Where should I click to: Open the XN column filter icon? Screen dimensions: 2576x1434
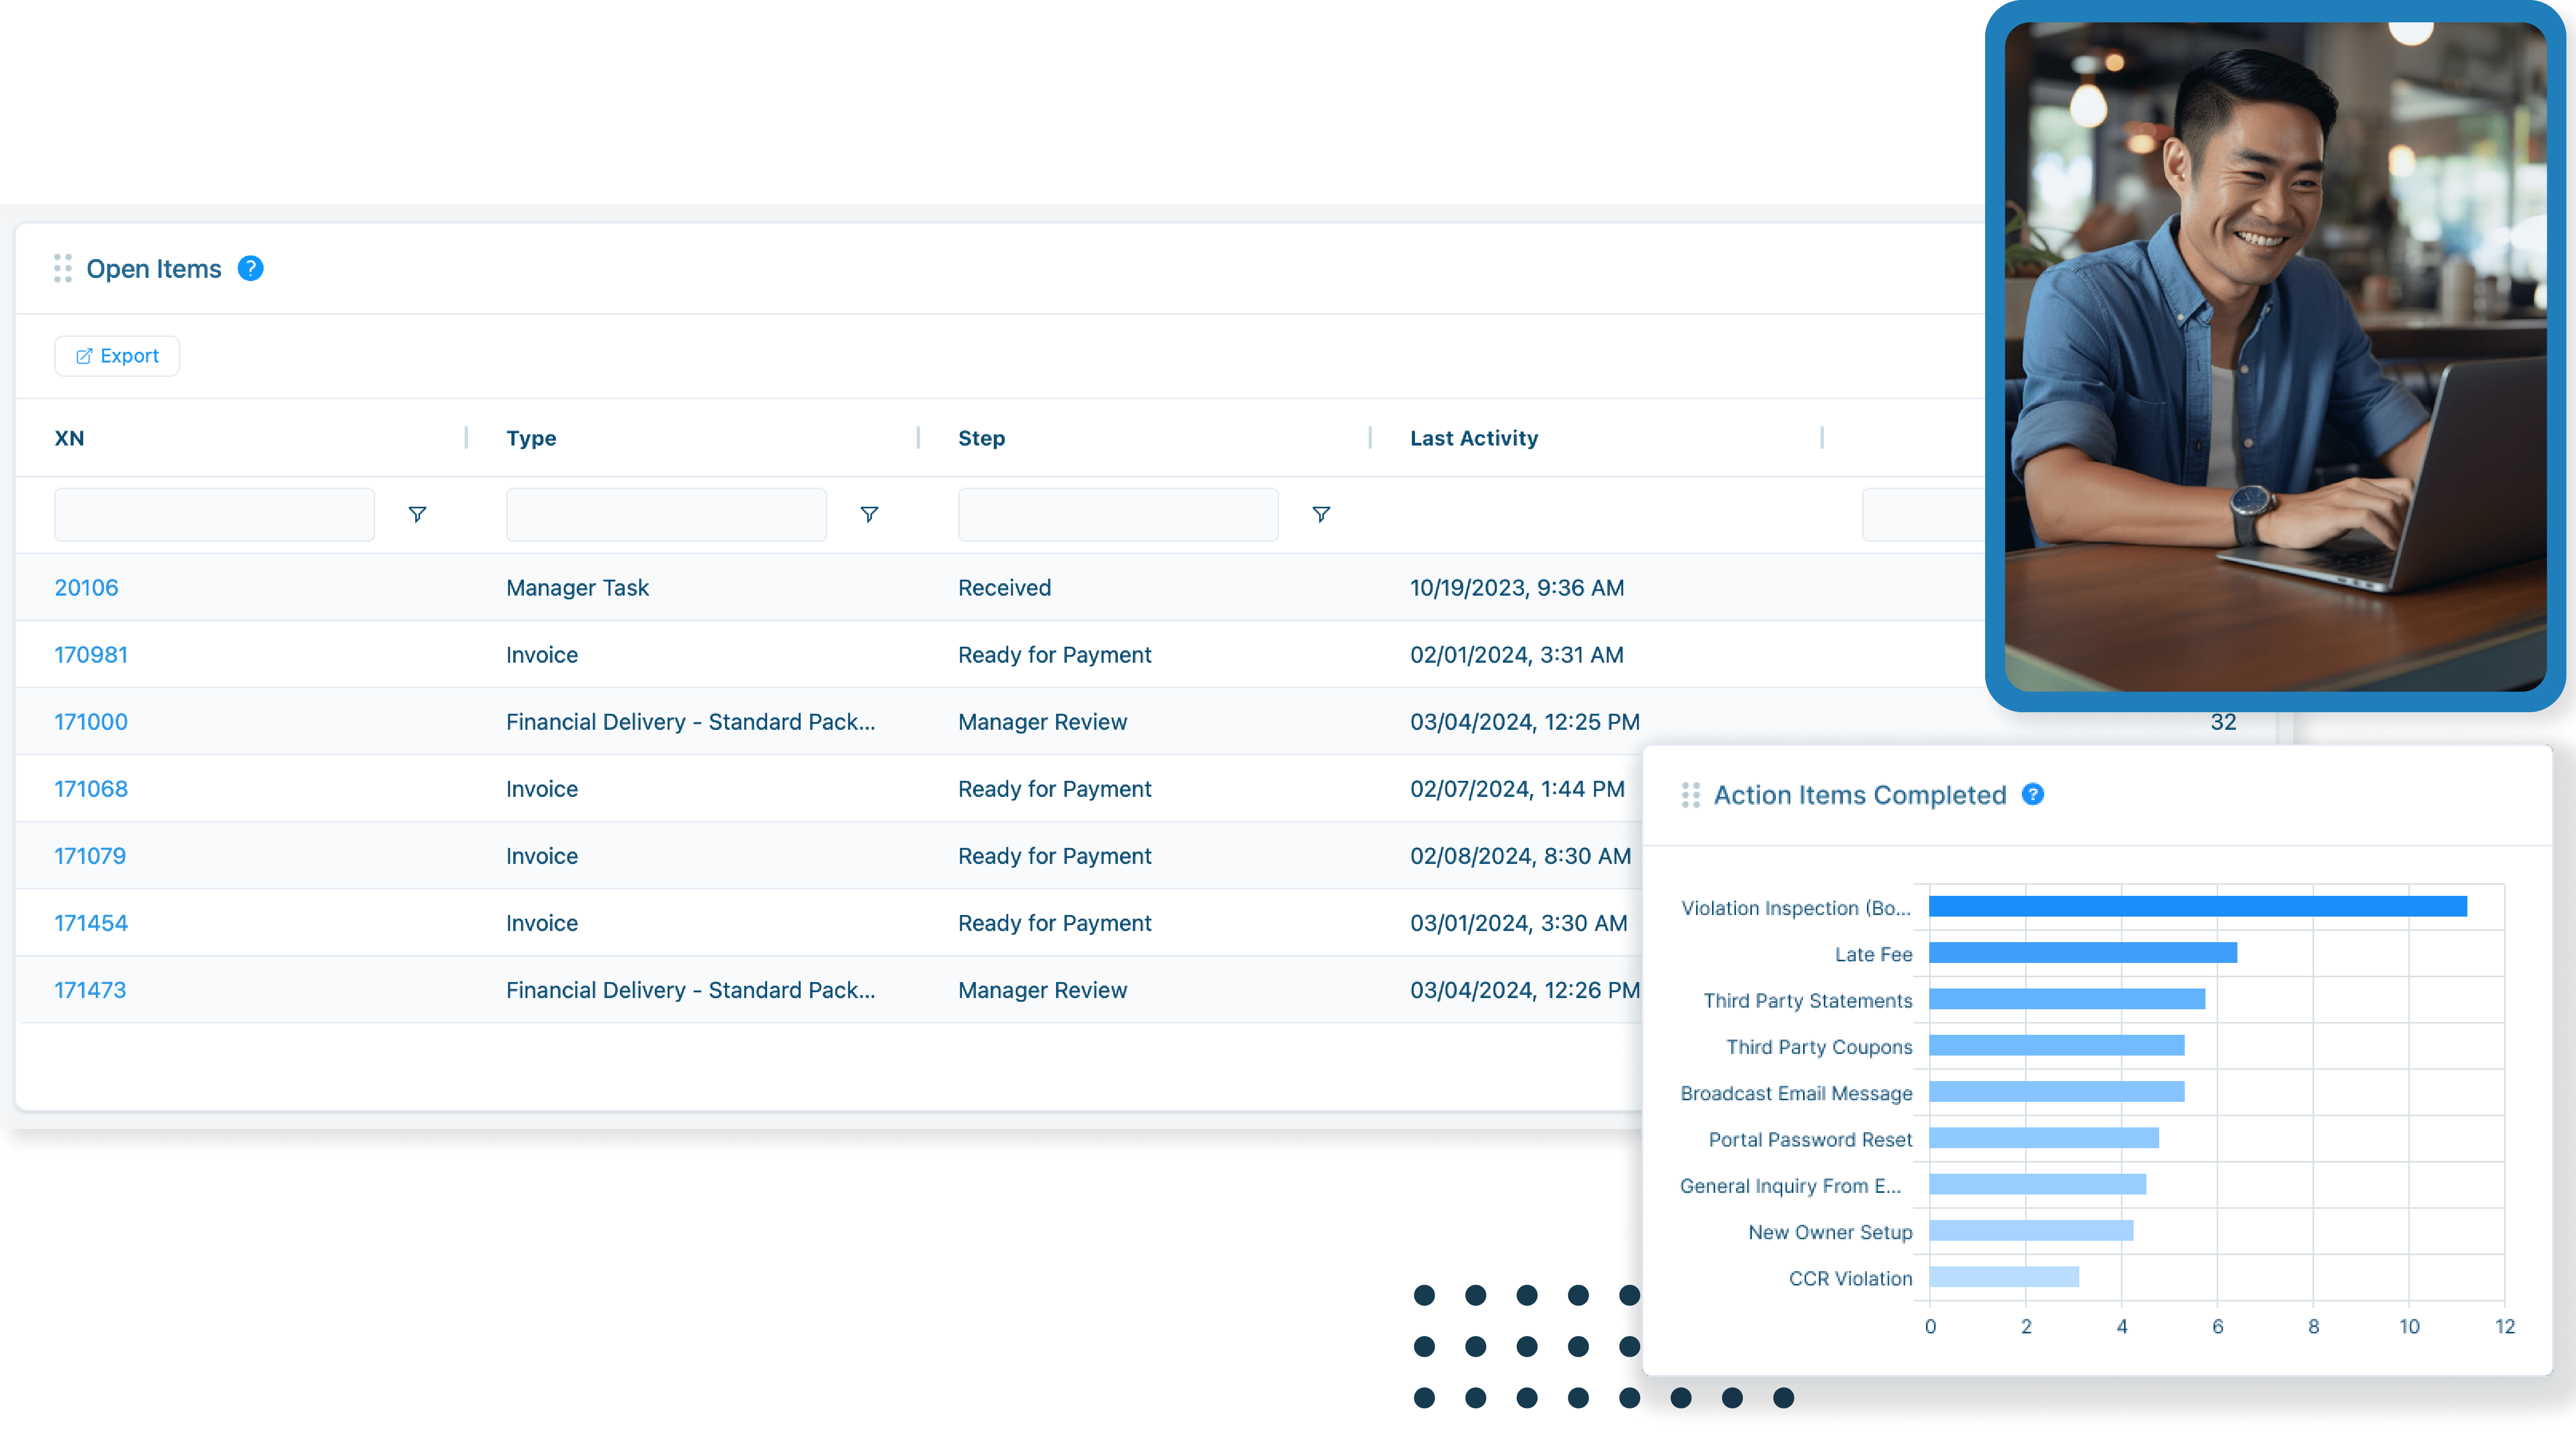point(417,514)
